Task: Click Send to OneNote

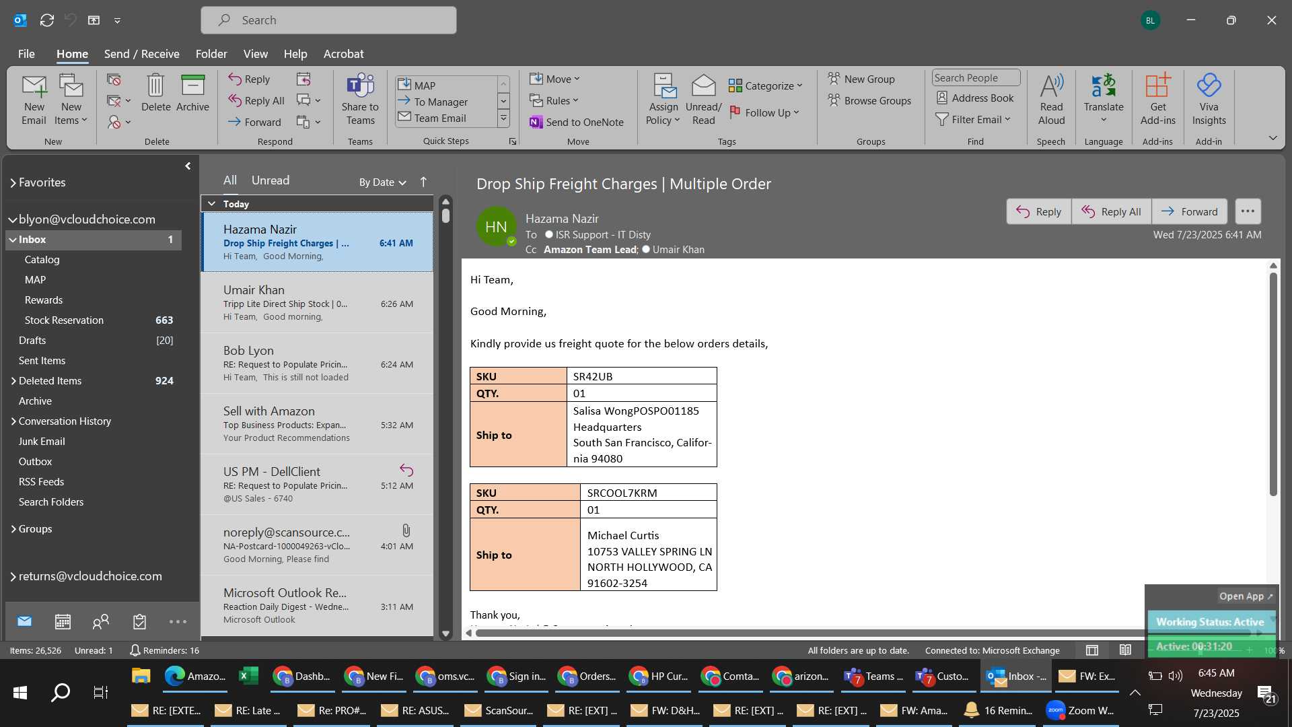Action: click(x=577, y=122)
